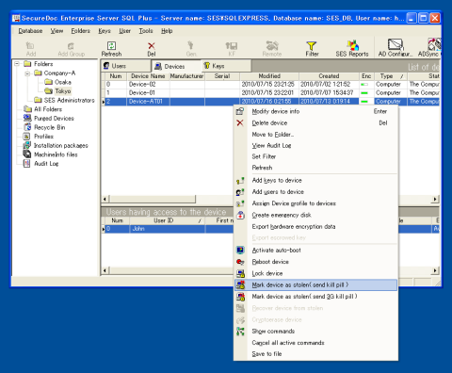The image size is (452, 373).
Task: Open the Folders menu
Action: point(80,31)
